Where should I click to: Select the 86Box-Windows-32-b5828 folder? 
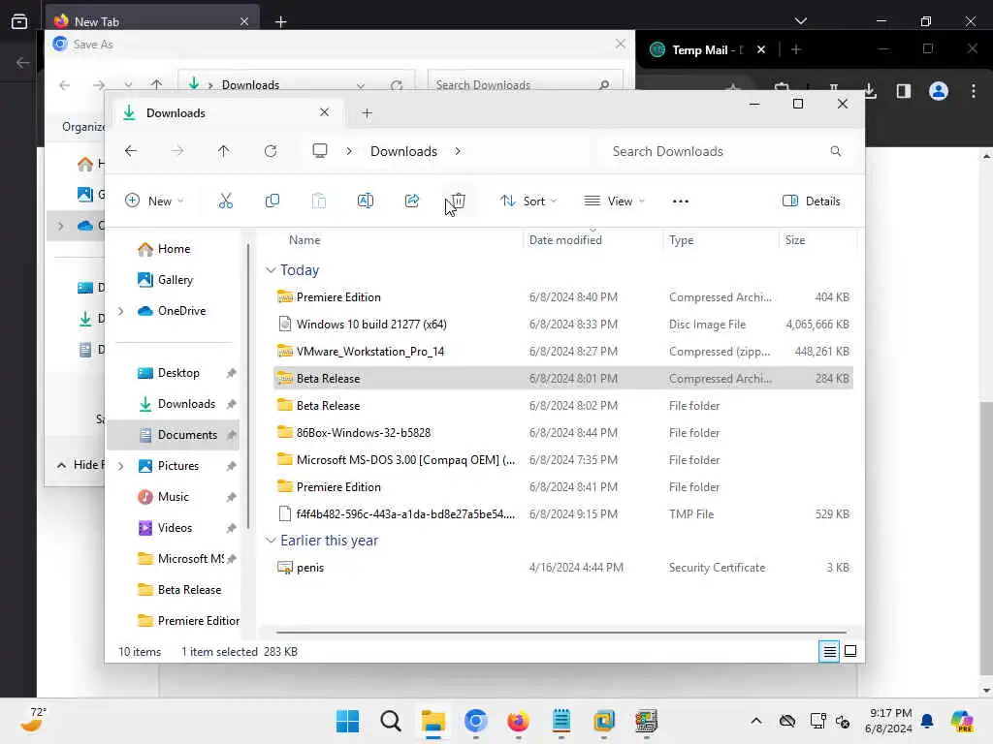coord(563,433)
